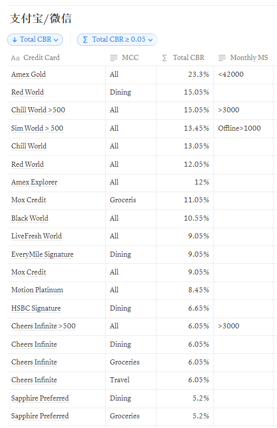Click the sigma icon beside Total CBR header
Viewport: 277px width, 428px height.
click(165, 58)
